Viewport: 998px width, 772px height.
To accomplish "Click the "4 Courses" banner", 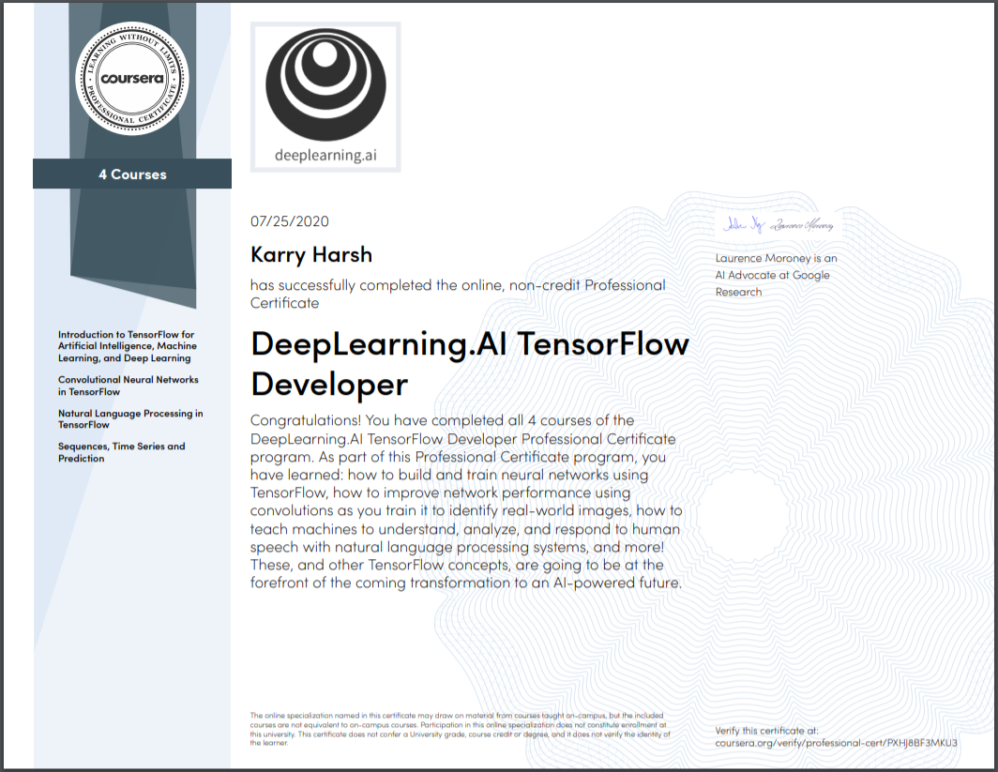I will coord(132,174).
